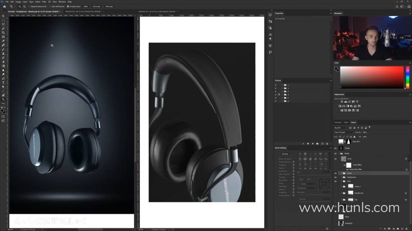Screen dimensions: 412x231
Task: Select the Eraser tool
Action: coord(3,62)
